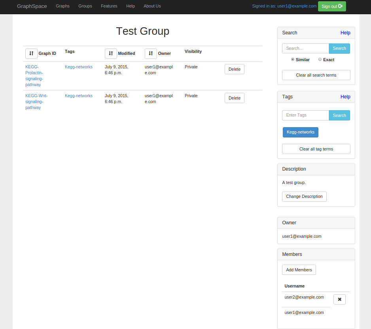Click owner email in Wnt row
This screenshot has height=329, width=371.
[x=159, y=99]
